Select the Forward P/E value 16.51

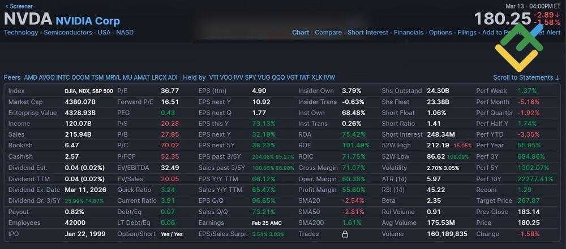(x=170, y=102)
